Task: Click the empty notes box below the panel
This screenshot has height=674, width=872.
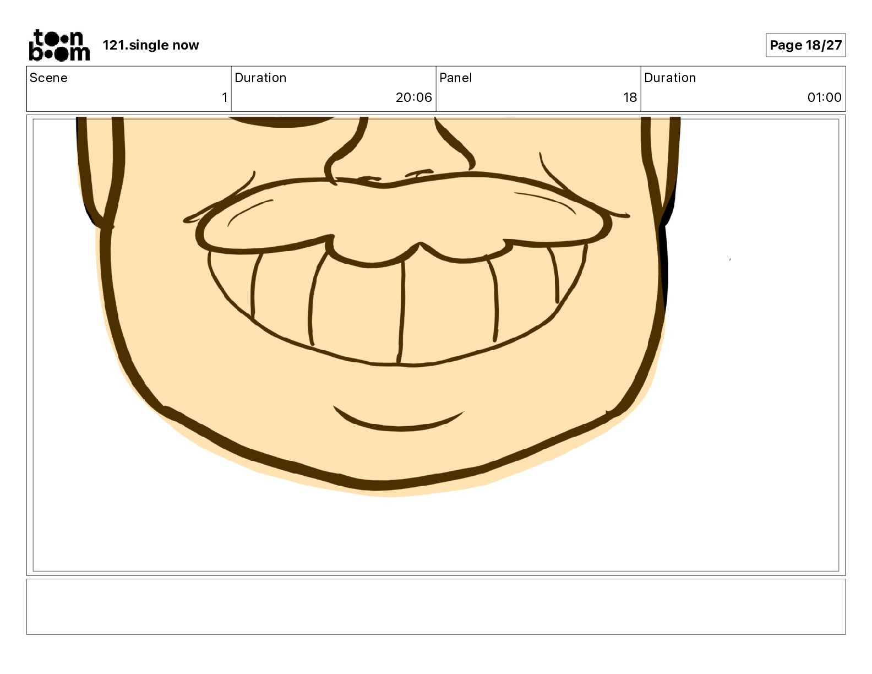Action: 435,606
